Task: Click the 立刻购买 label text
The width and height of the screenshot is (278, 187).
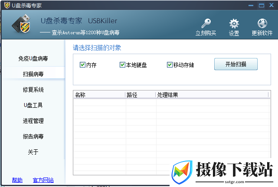Action: [x=206, y=33]
